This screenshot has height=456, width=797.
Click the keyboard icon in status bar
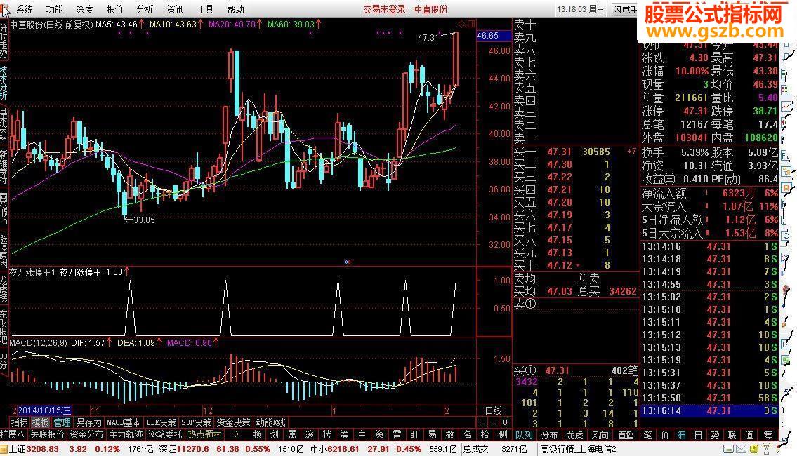pyautogui.click(x=728, y=450)
